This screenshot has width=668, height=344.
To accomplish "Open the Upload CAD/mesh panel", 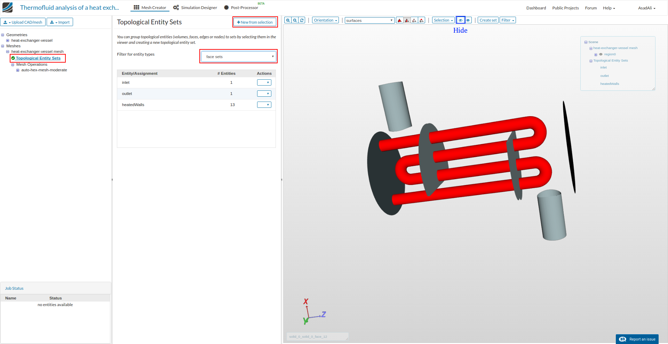I will (23, 22).
